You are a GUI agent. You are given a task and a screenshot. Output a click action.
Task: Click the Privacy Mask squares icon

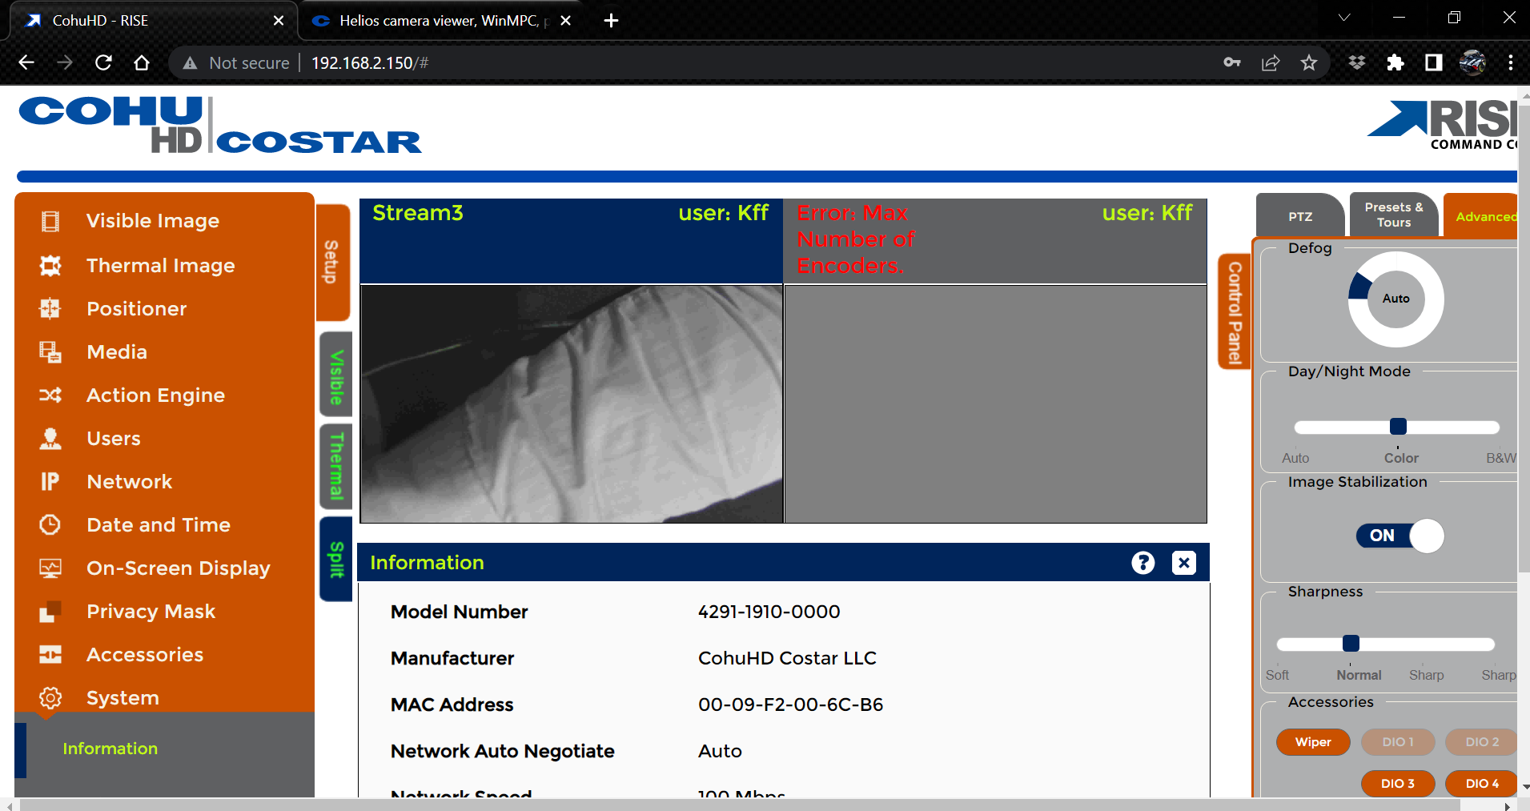pos(50,612)
